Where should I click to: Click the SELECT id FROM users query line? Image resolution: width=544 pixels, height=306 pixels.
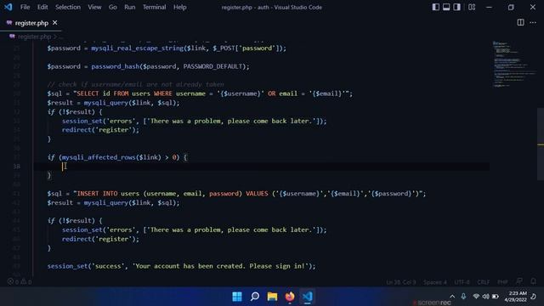tap(200, 93)
